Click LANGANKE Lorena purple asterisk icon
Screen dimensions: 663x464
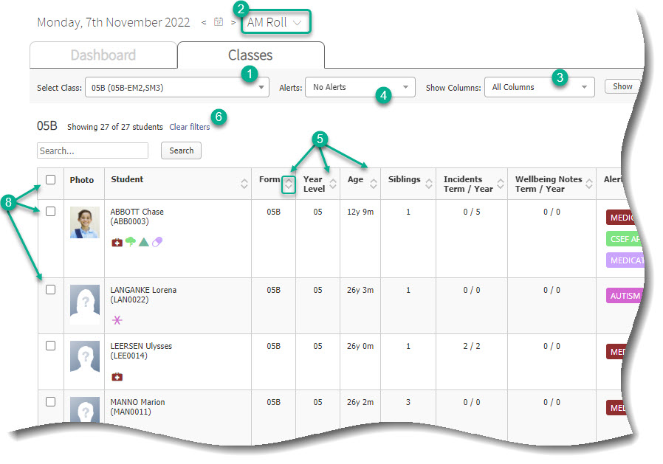117,320
